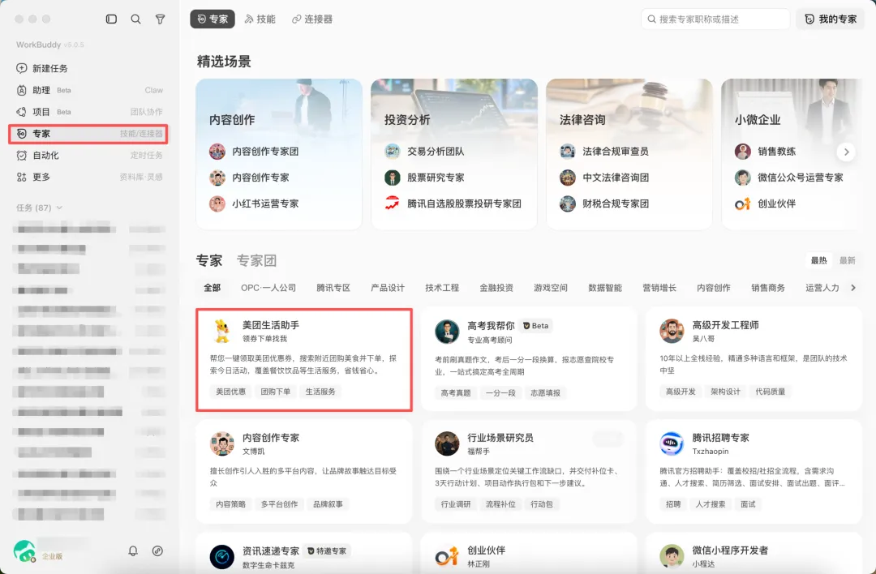Open 更多 in the sidebar

point(89,177)
